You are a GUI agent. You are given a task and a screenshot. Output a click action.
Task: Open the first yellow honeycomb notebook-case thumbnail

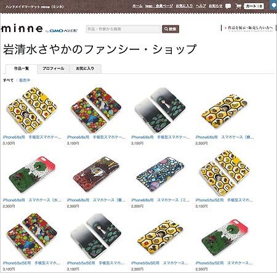(32, 110)
